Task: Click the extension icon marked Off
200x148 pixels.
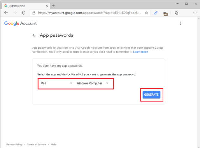Action: coord(165,13)
